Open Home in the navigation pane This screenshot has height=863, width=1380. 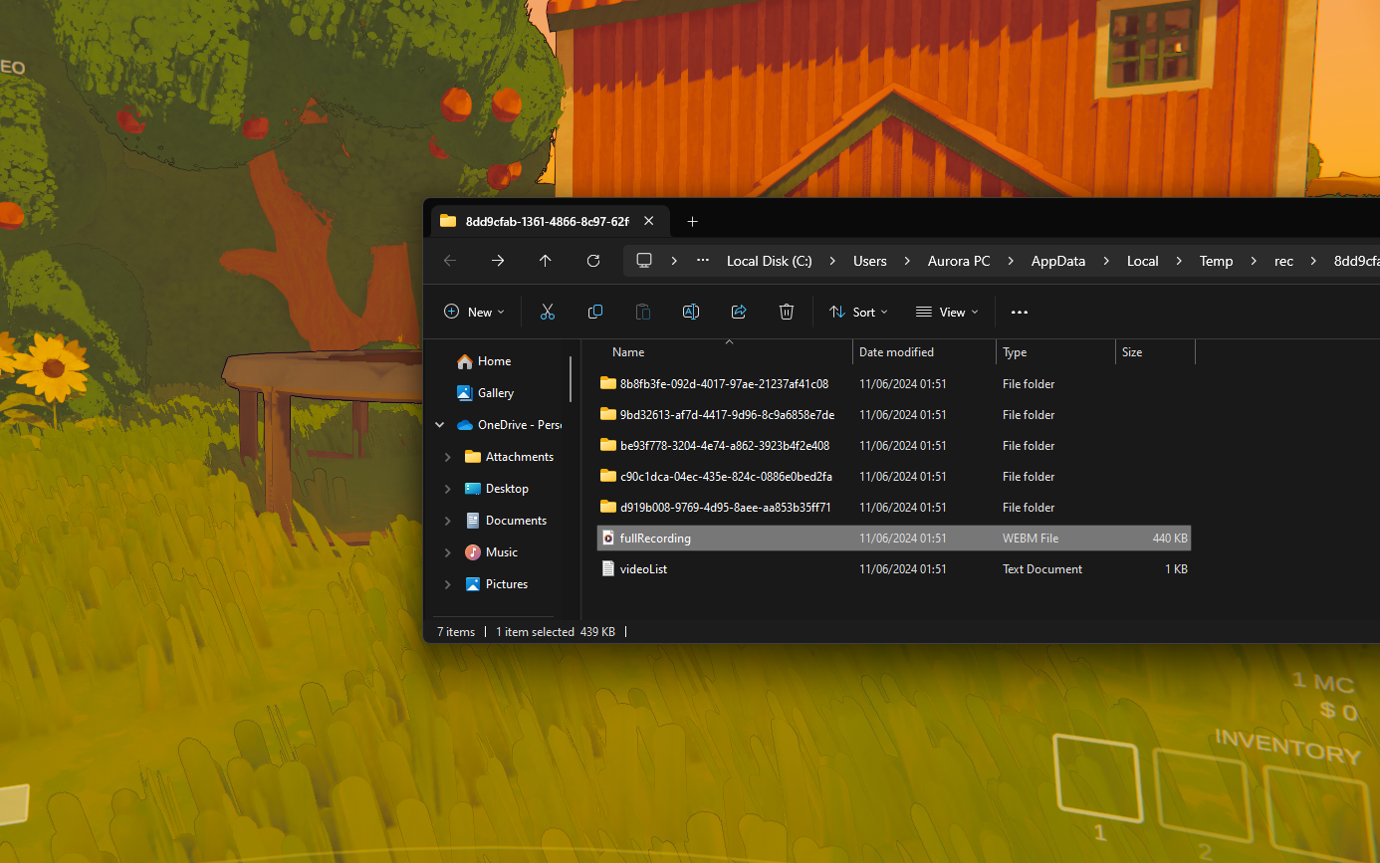pos(484,361)
